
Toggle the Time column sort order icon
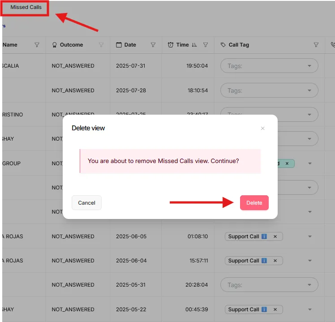tap(194, 45)
